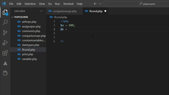Open Source Control view in activity bar
The height and width of the screenshot is (95, 169).
point(5,32)
